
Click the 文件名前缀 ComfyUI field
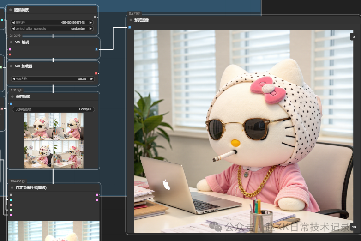[53, 109]
